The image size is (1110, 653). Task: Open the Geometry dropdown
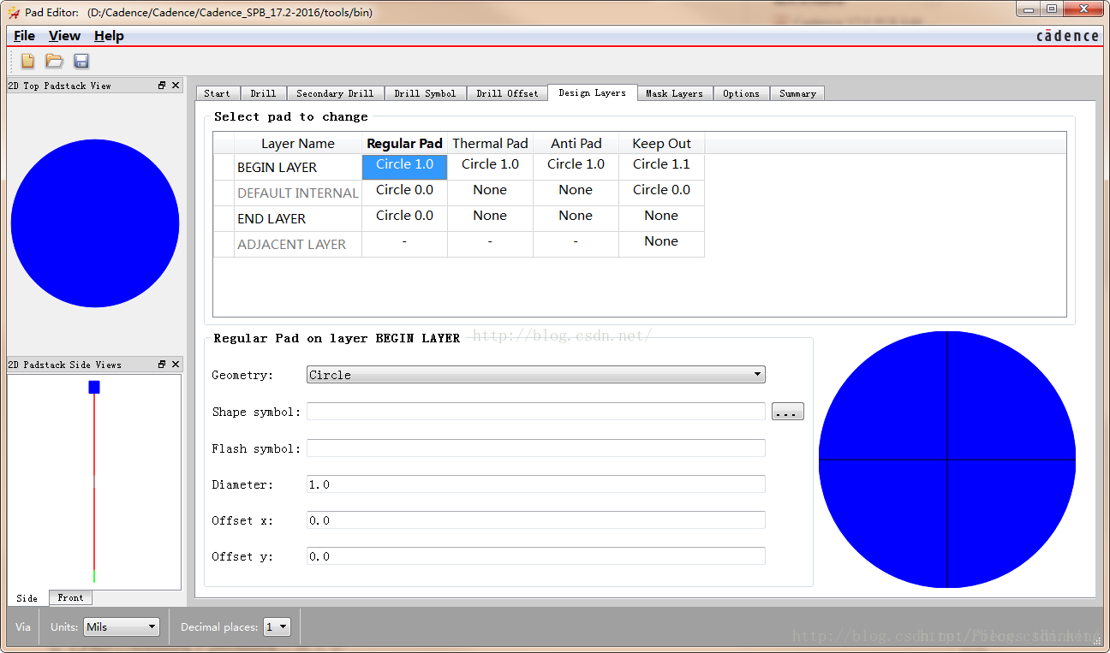[x=535, y=375]
